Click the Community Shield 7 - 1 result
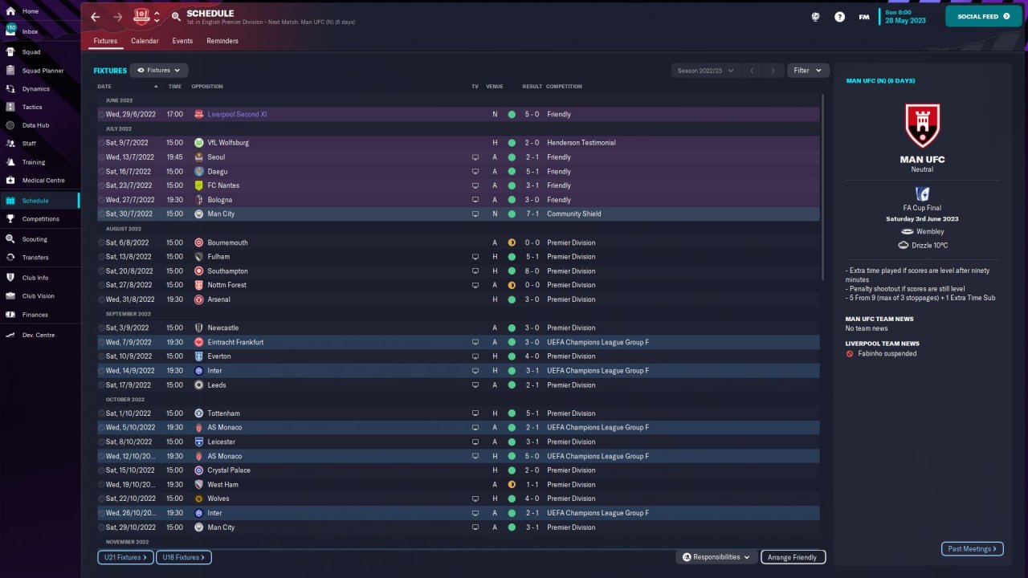 point(532,214)
